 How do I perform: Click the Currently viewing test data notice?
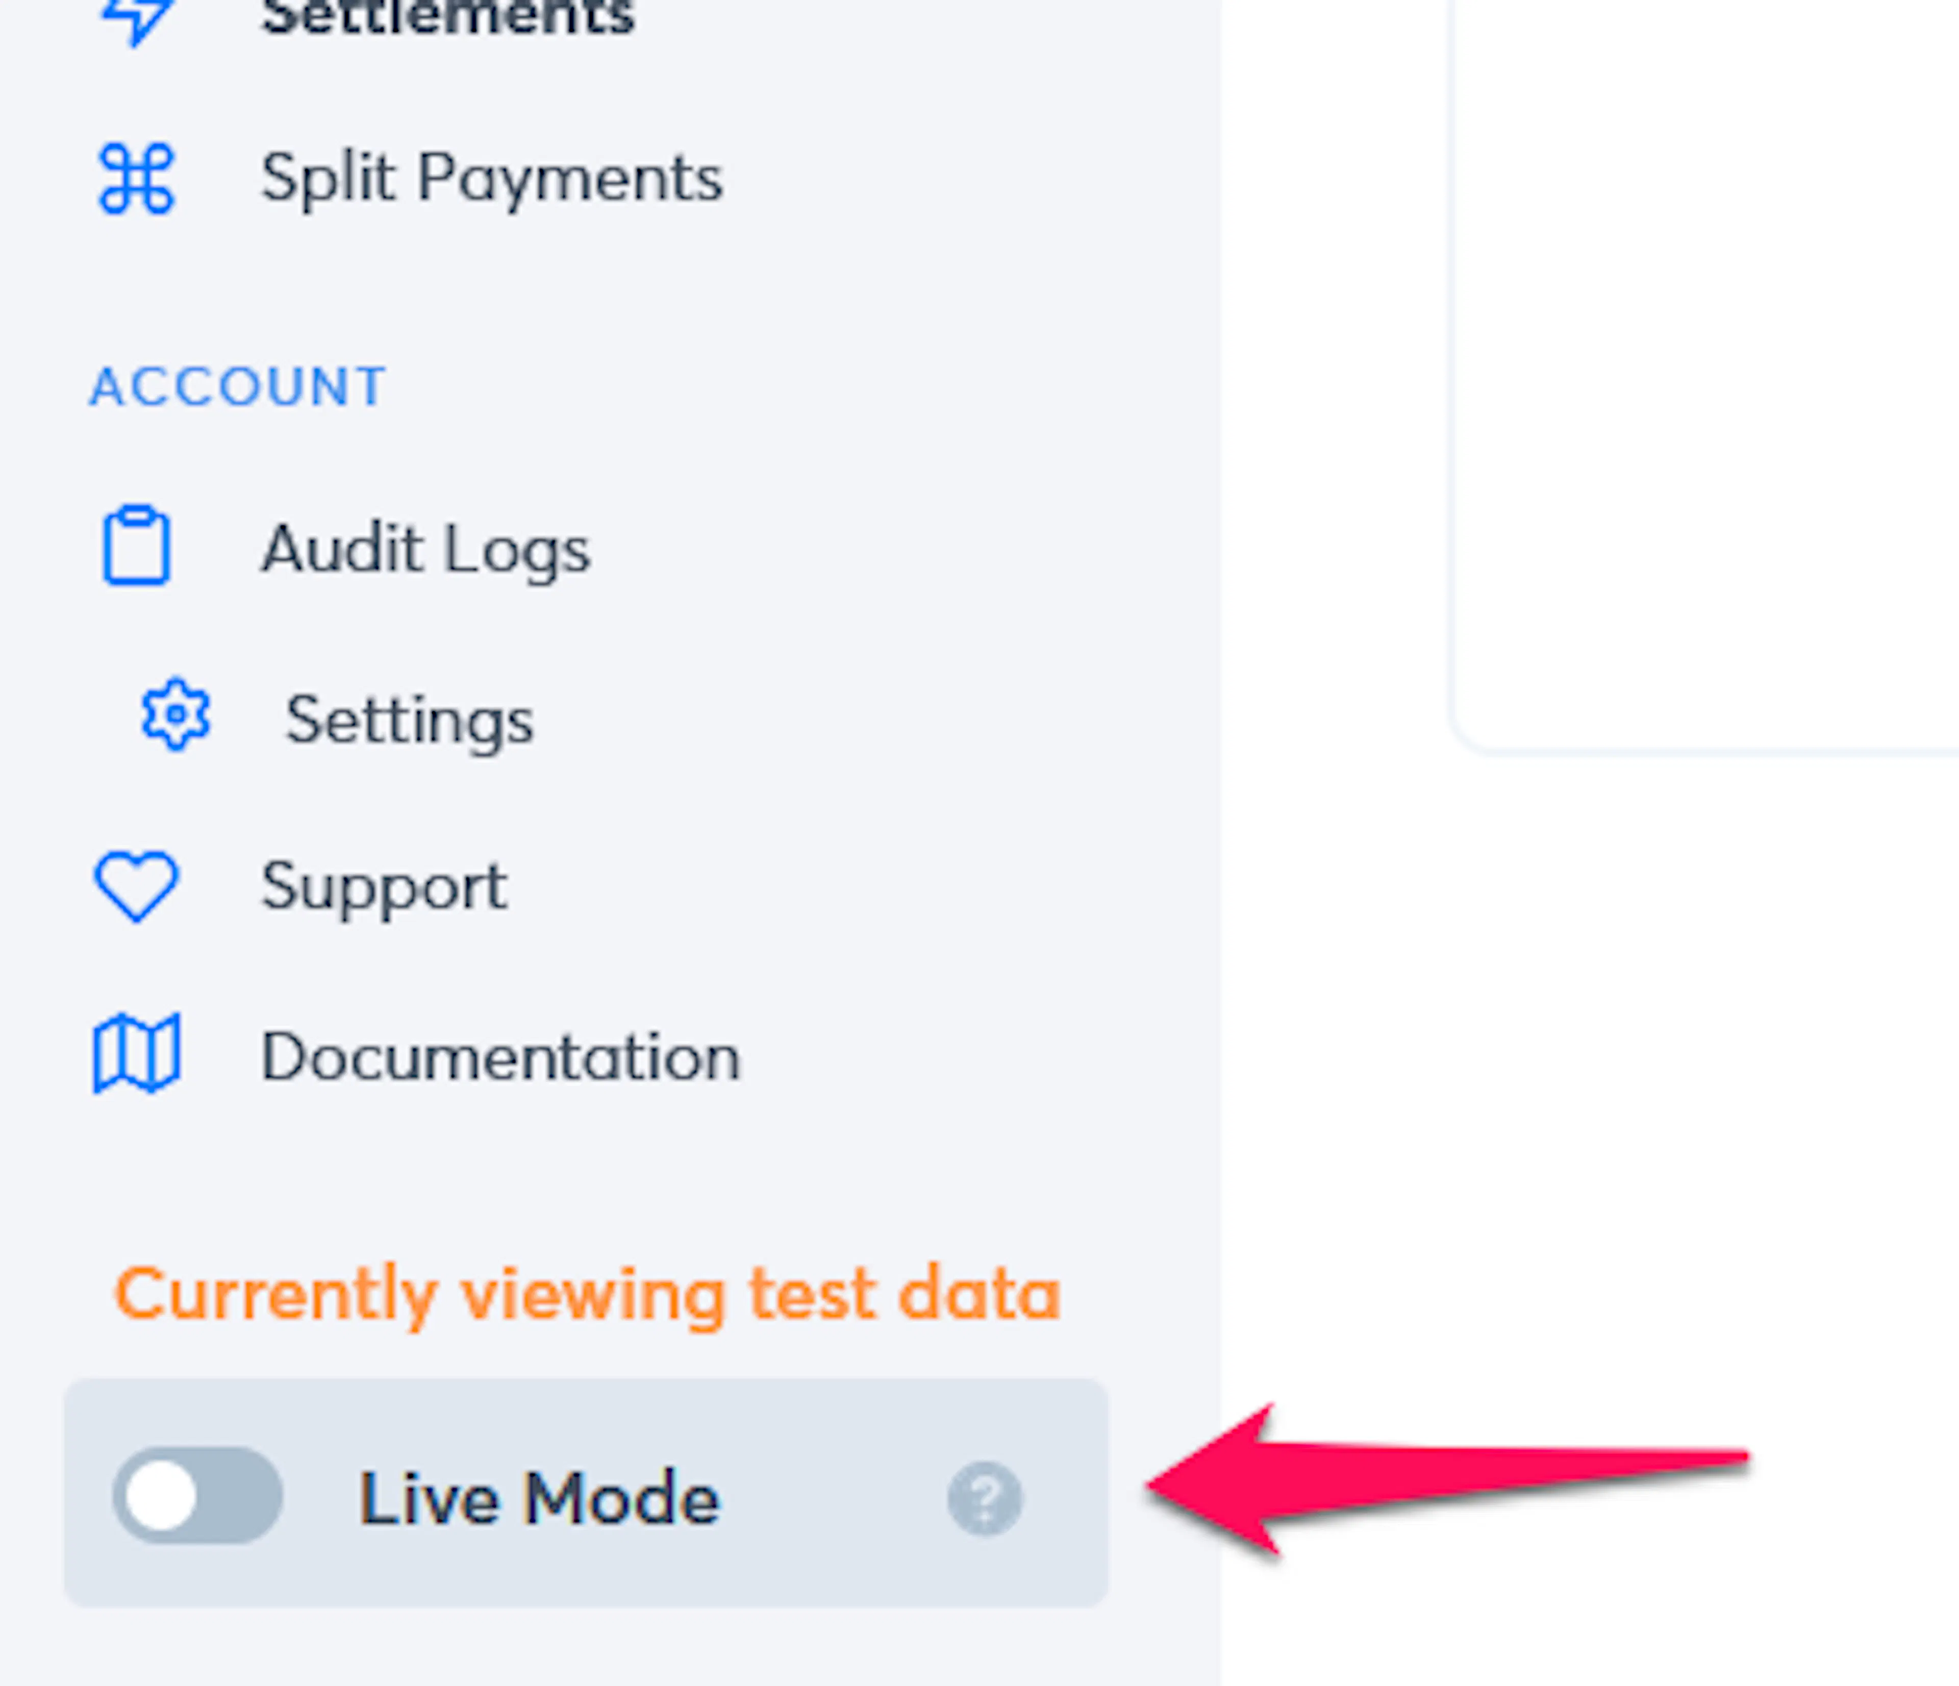(587, 1295)
